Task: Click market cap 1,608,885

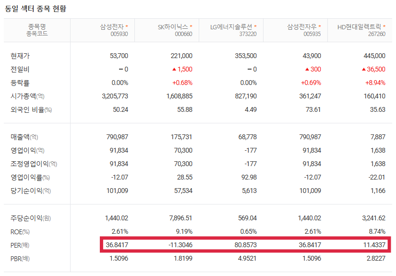Action: point(180,96)
